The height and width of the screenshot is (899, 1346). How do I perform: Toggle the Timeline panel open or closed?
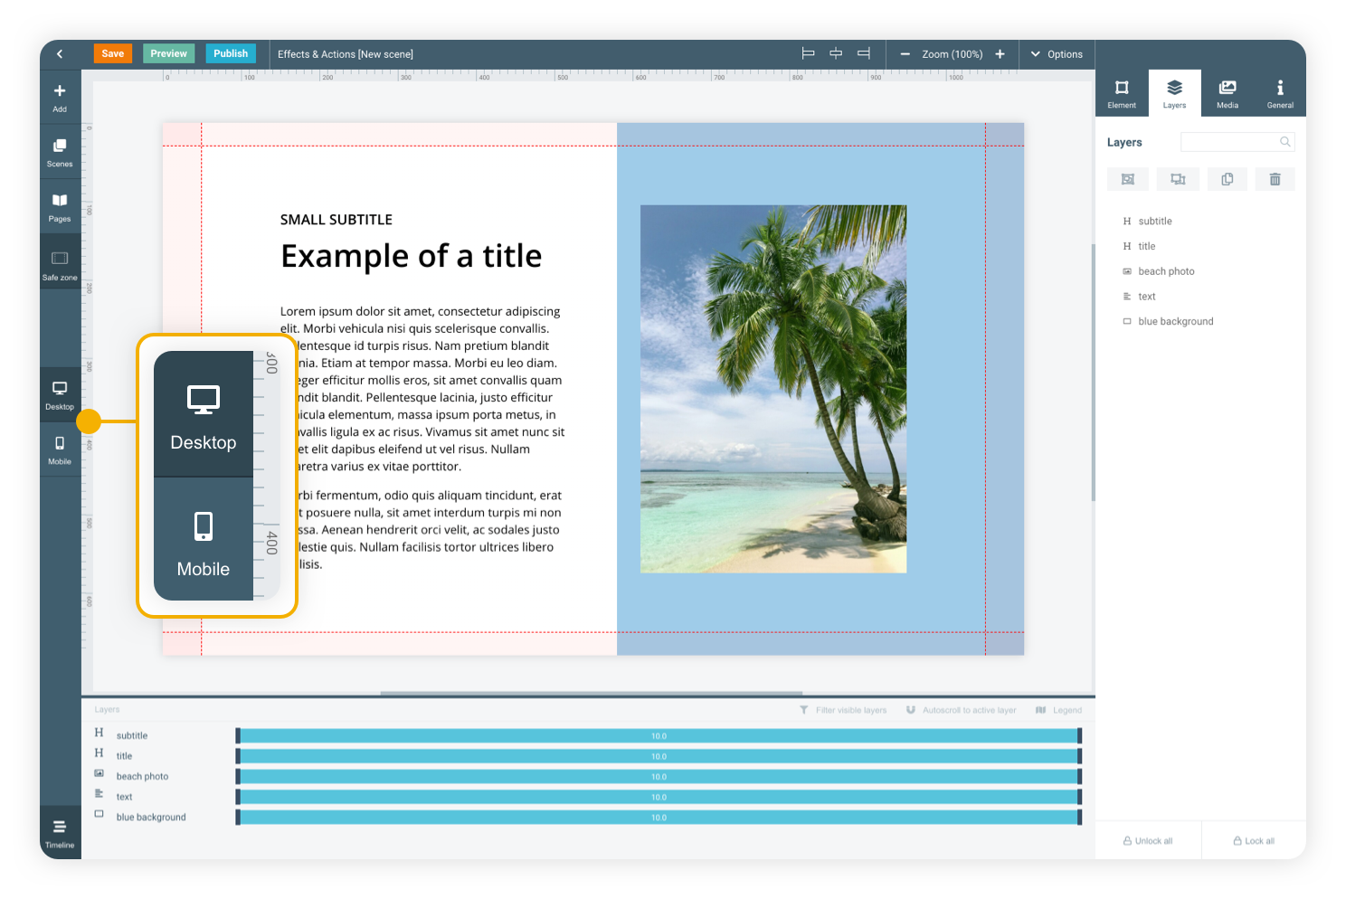pos(60,832)
